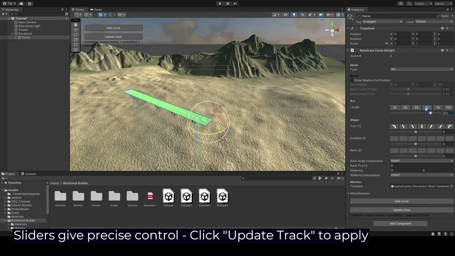The image size is (455, 256).
Task: Collapse the Transform component
Action: coord(348,28)
